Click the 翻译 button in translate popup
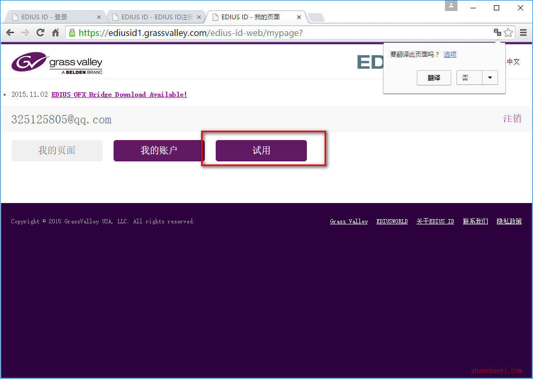Screen dimensions: 533x379 click(433, 78)
